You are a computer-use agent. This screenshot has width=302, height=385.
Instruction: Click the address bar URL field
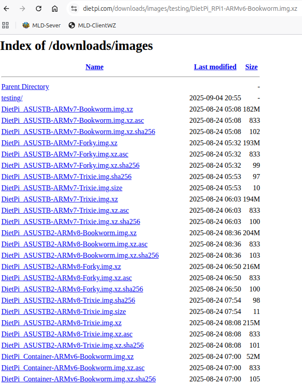[188, 9]
